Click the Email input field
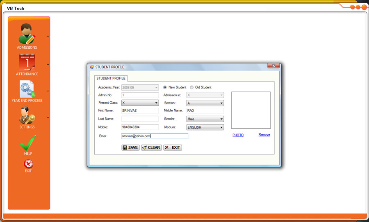Viewport: 369px width, 222px height. (155, 136)
